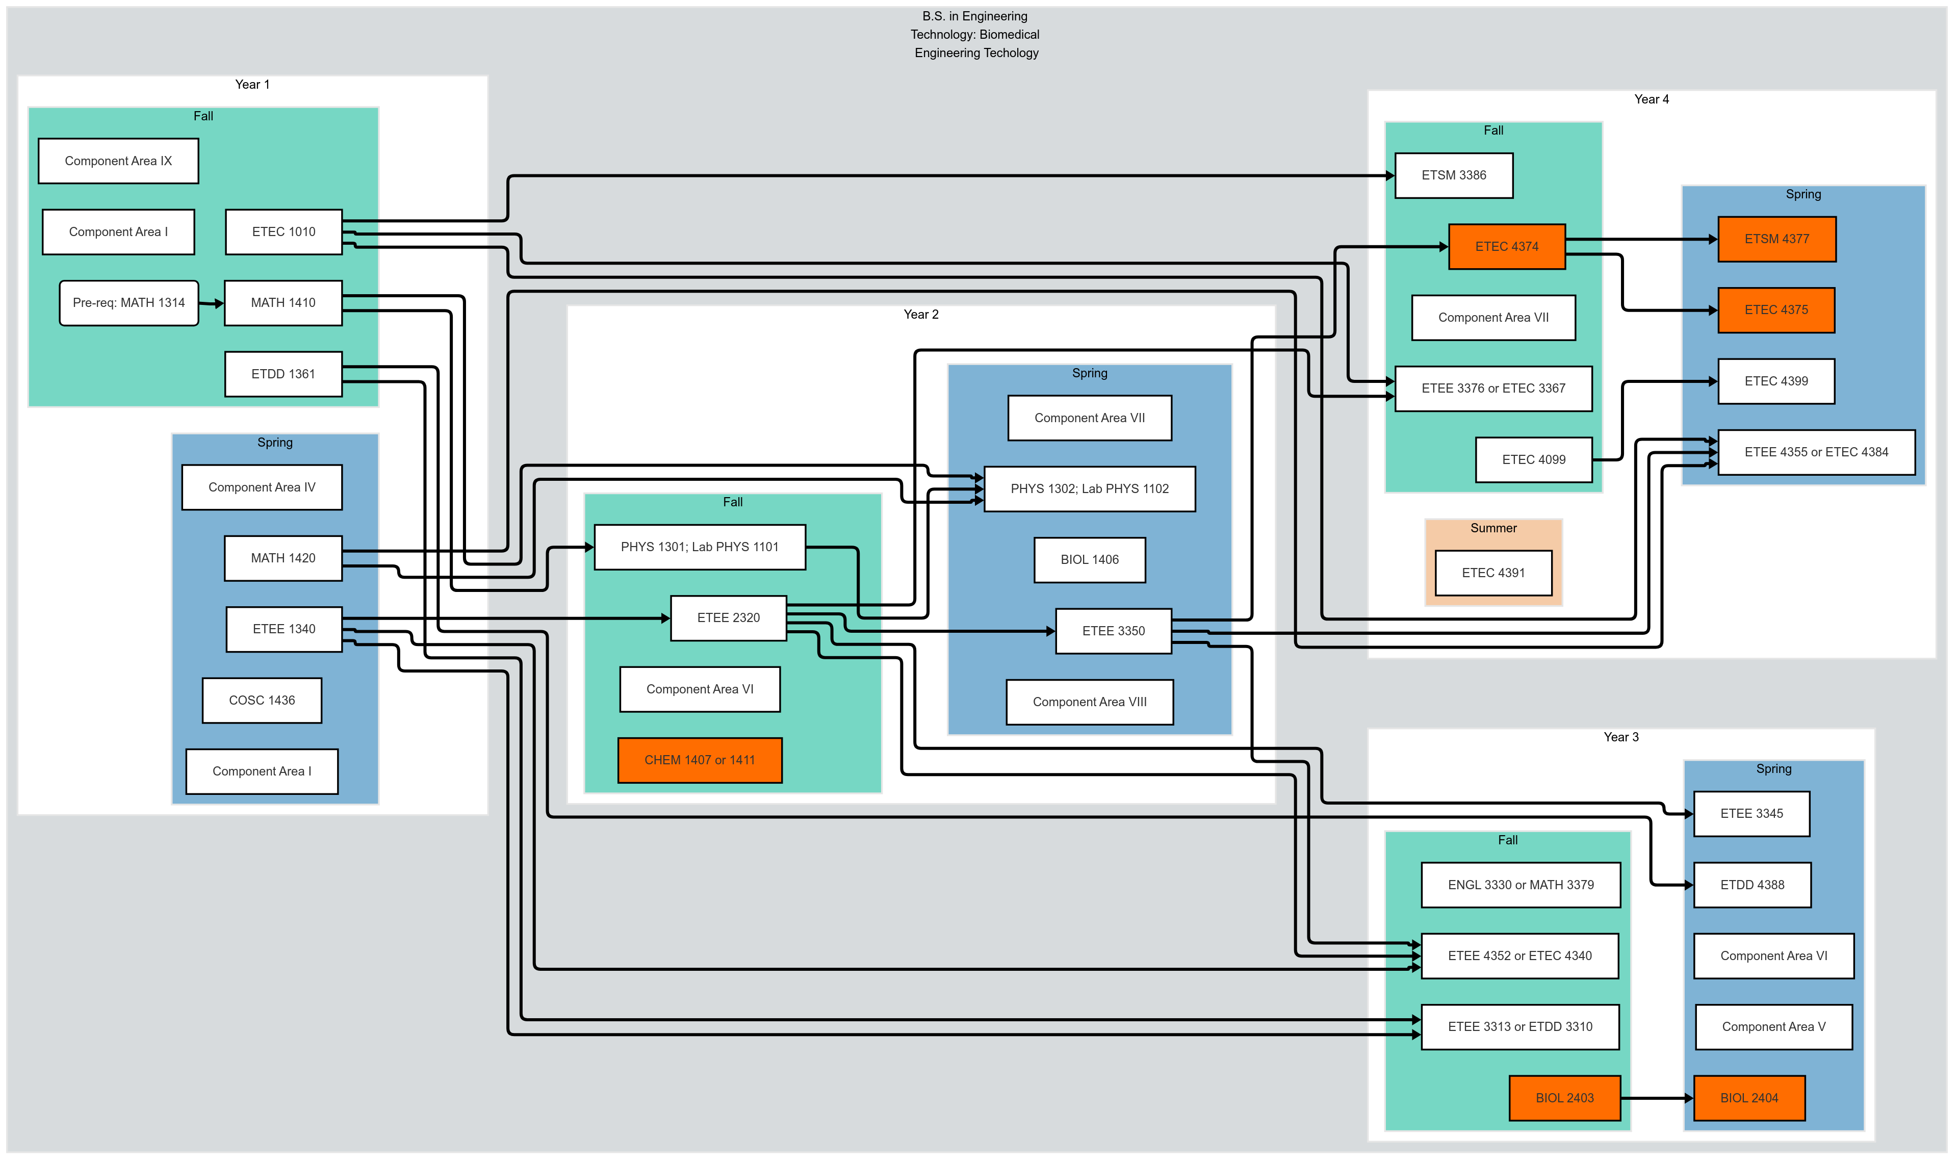Image resolution: width=1958 pixels, height=1162 pixels.
Task: Select the ETDD 4388 course node
Action: pos(1752,885)
